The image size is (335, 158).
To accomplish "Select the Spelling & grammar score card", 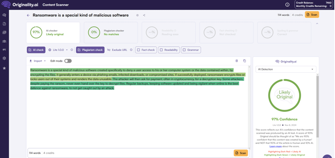I will pyautogui.click(x=284, y=33).
